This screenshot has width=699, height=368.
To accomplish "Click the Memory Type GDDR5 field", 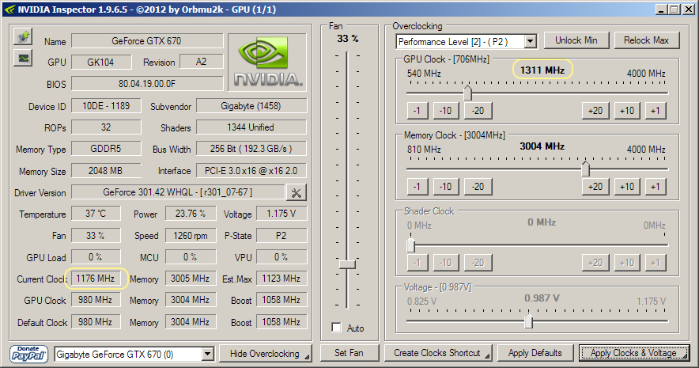I will tap(106, 149).
